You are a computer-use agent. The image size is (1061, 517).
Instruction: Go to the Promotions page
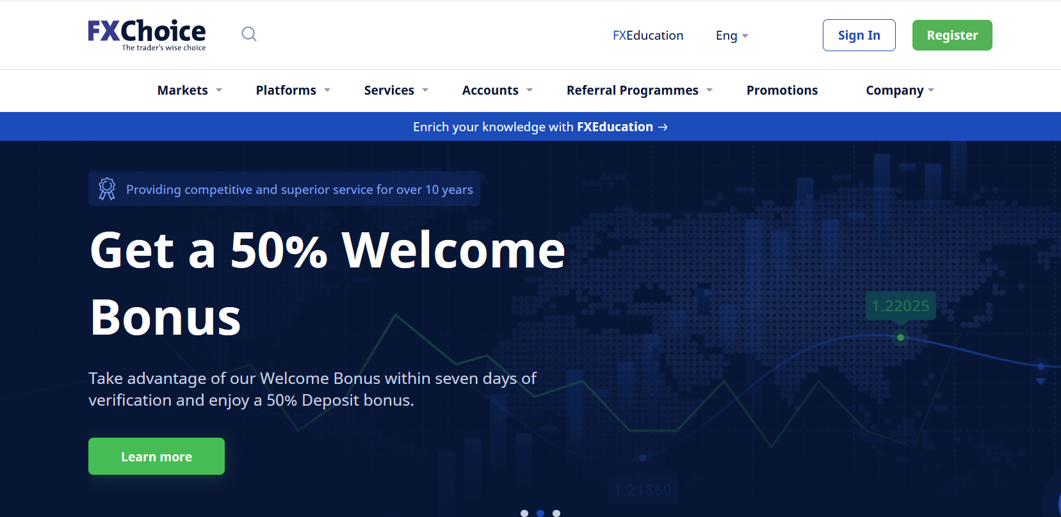782,90
